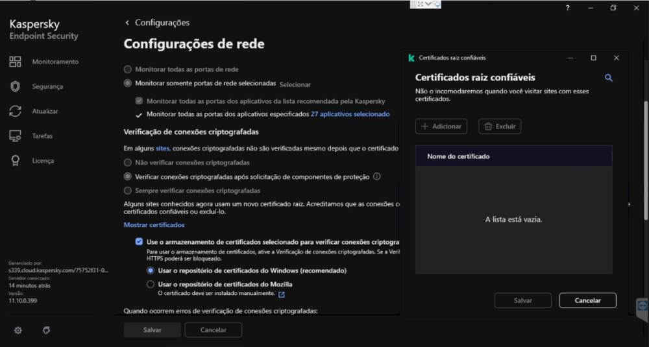The width and height of the screenshot is (649, 347).
Task: Click the Monitoramento grid icon
Action: [16, 62]
